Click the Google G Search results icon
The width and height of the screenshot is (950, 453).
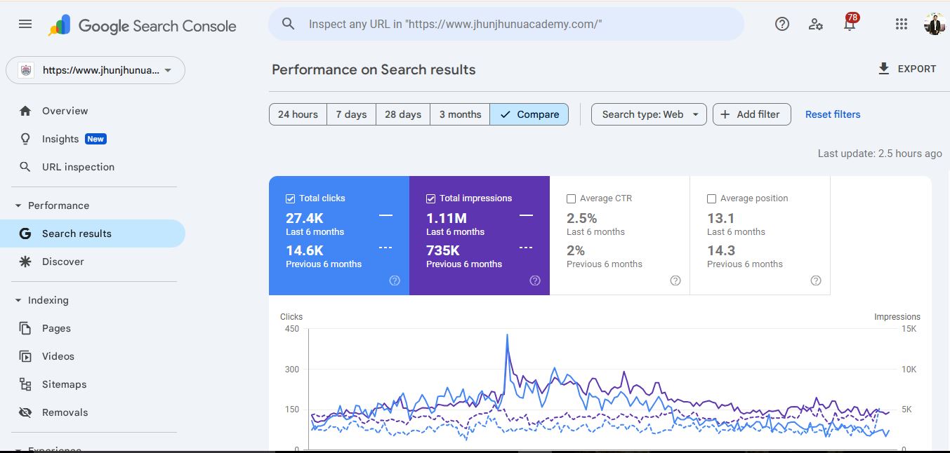click(x=25, y=234)
